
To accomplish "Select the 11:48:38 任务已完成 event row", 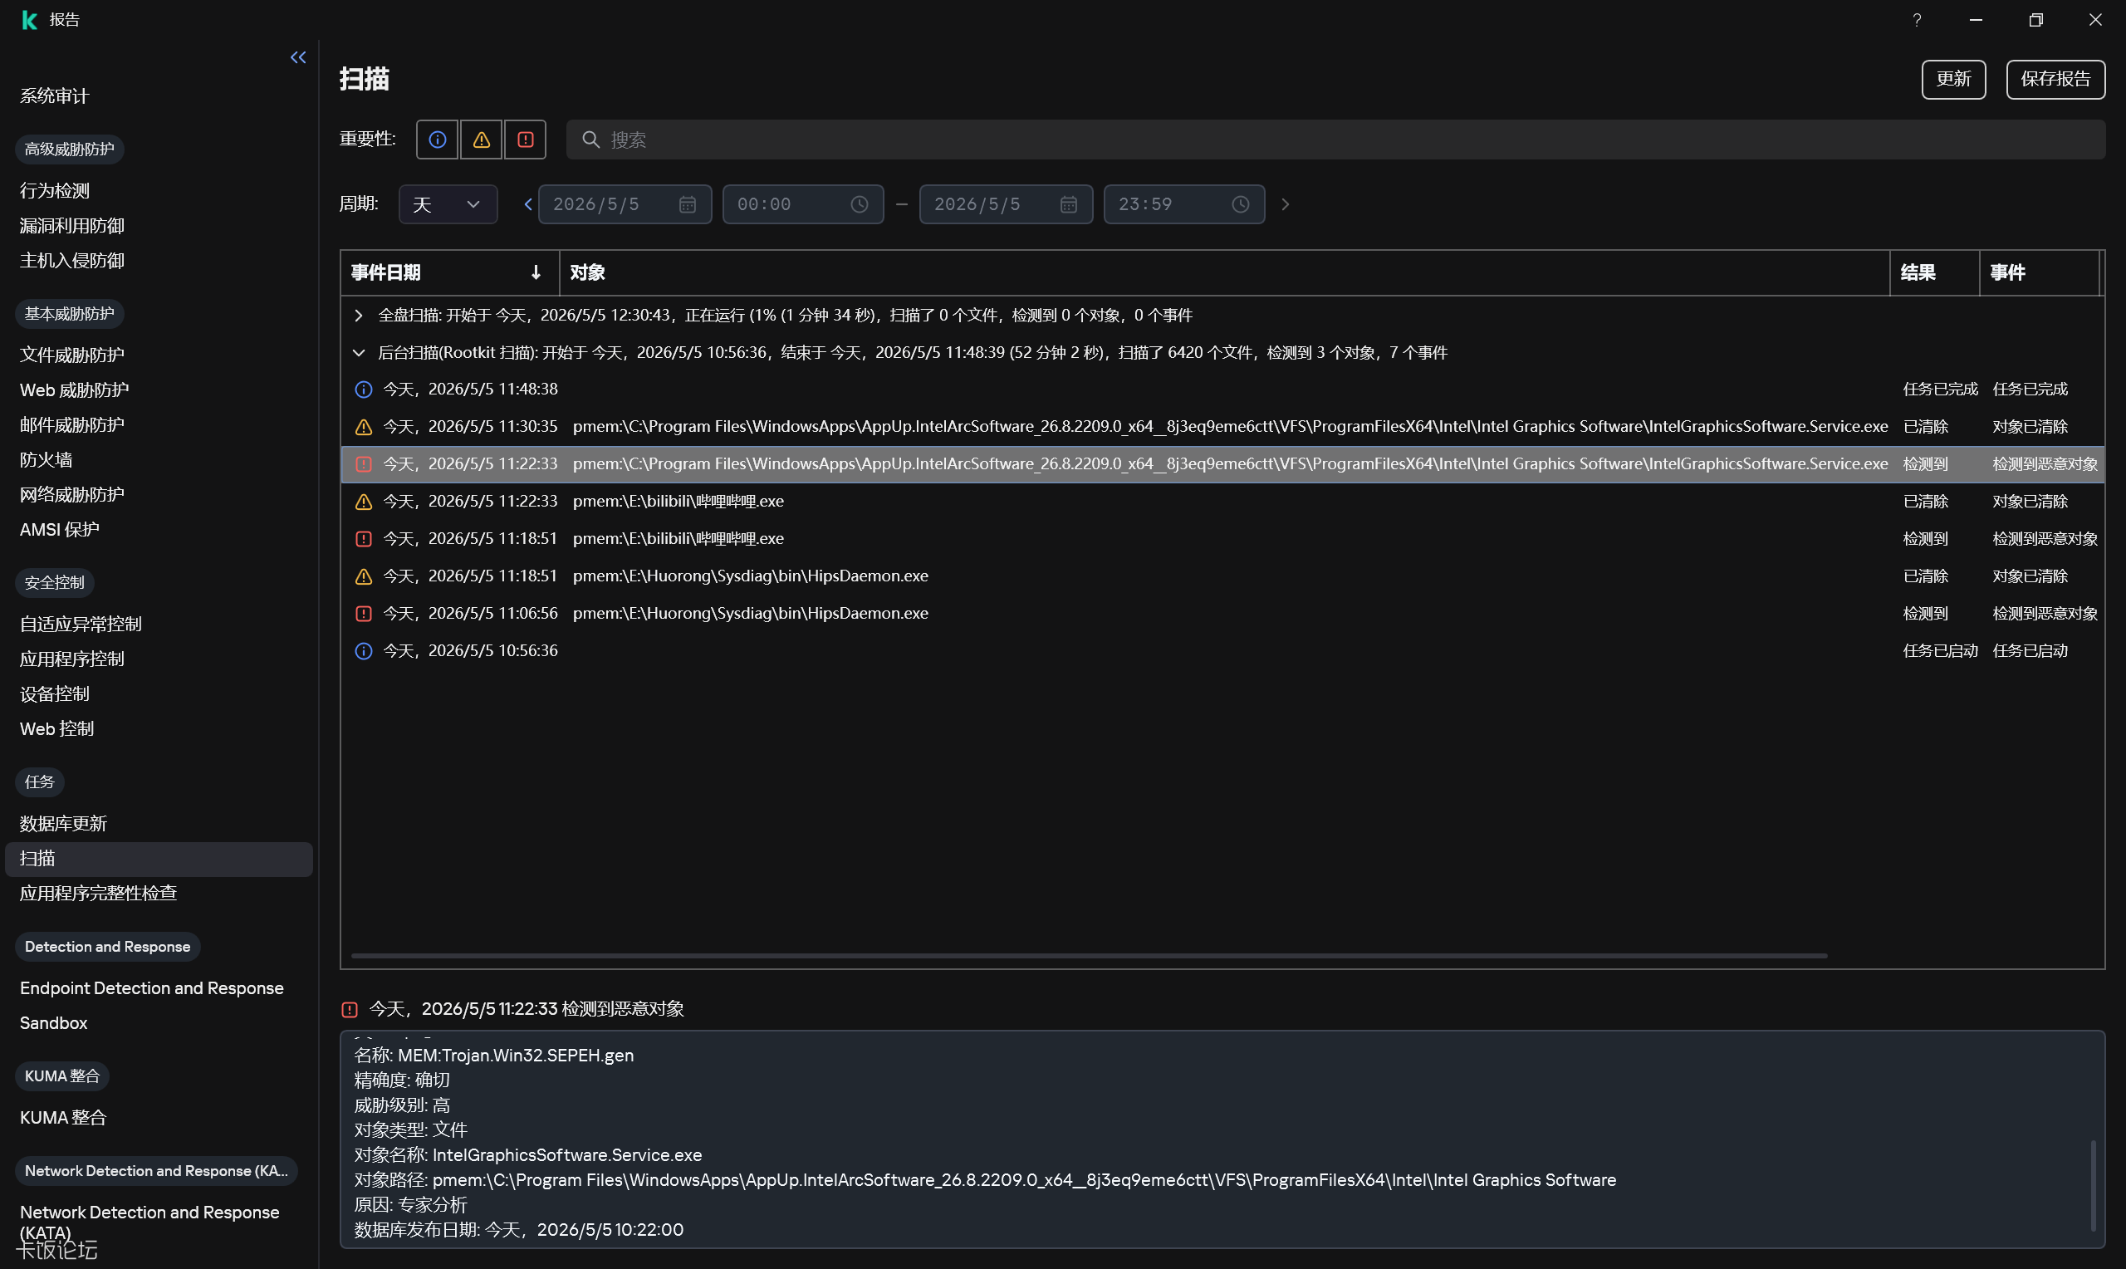I will 1222,389.
